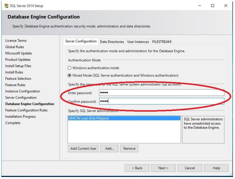Image resolution: width=235 pixels, height=179 pixels.
Task: Focus the Enter password field
Action: [x=162, y=93]
